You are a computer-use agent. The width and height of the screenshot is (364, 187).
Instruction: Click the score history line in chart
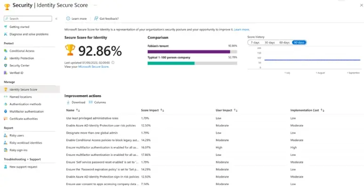[x=313, y=60]
